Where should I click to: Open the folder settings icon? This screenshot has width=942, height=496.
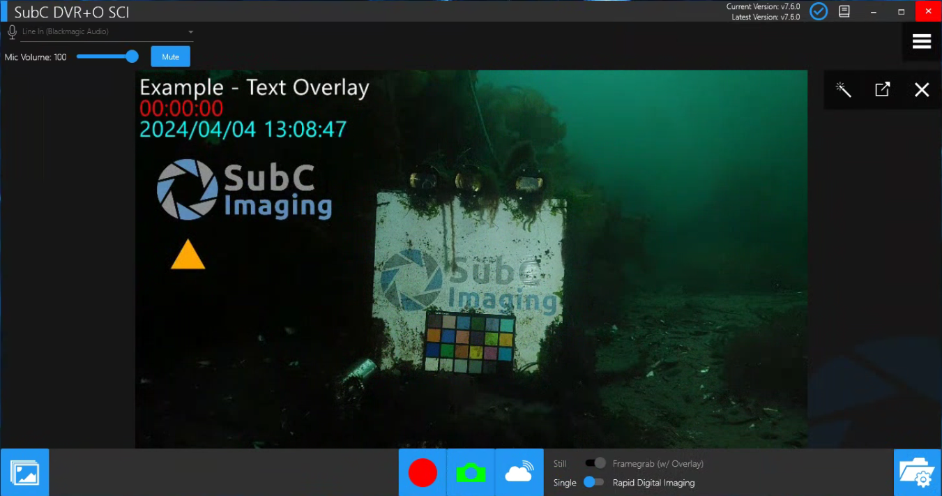[917, 472]
